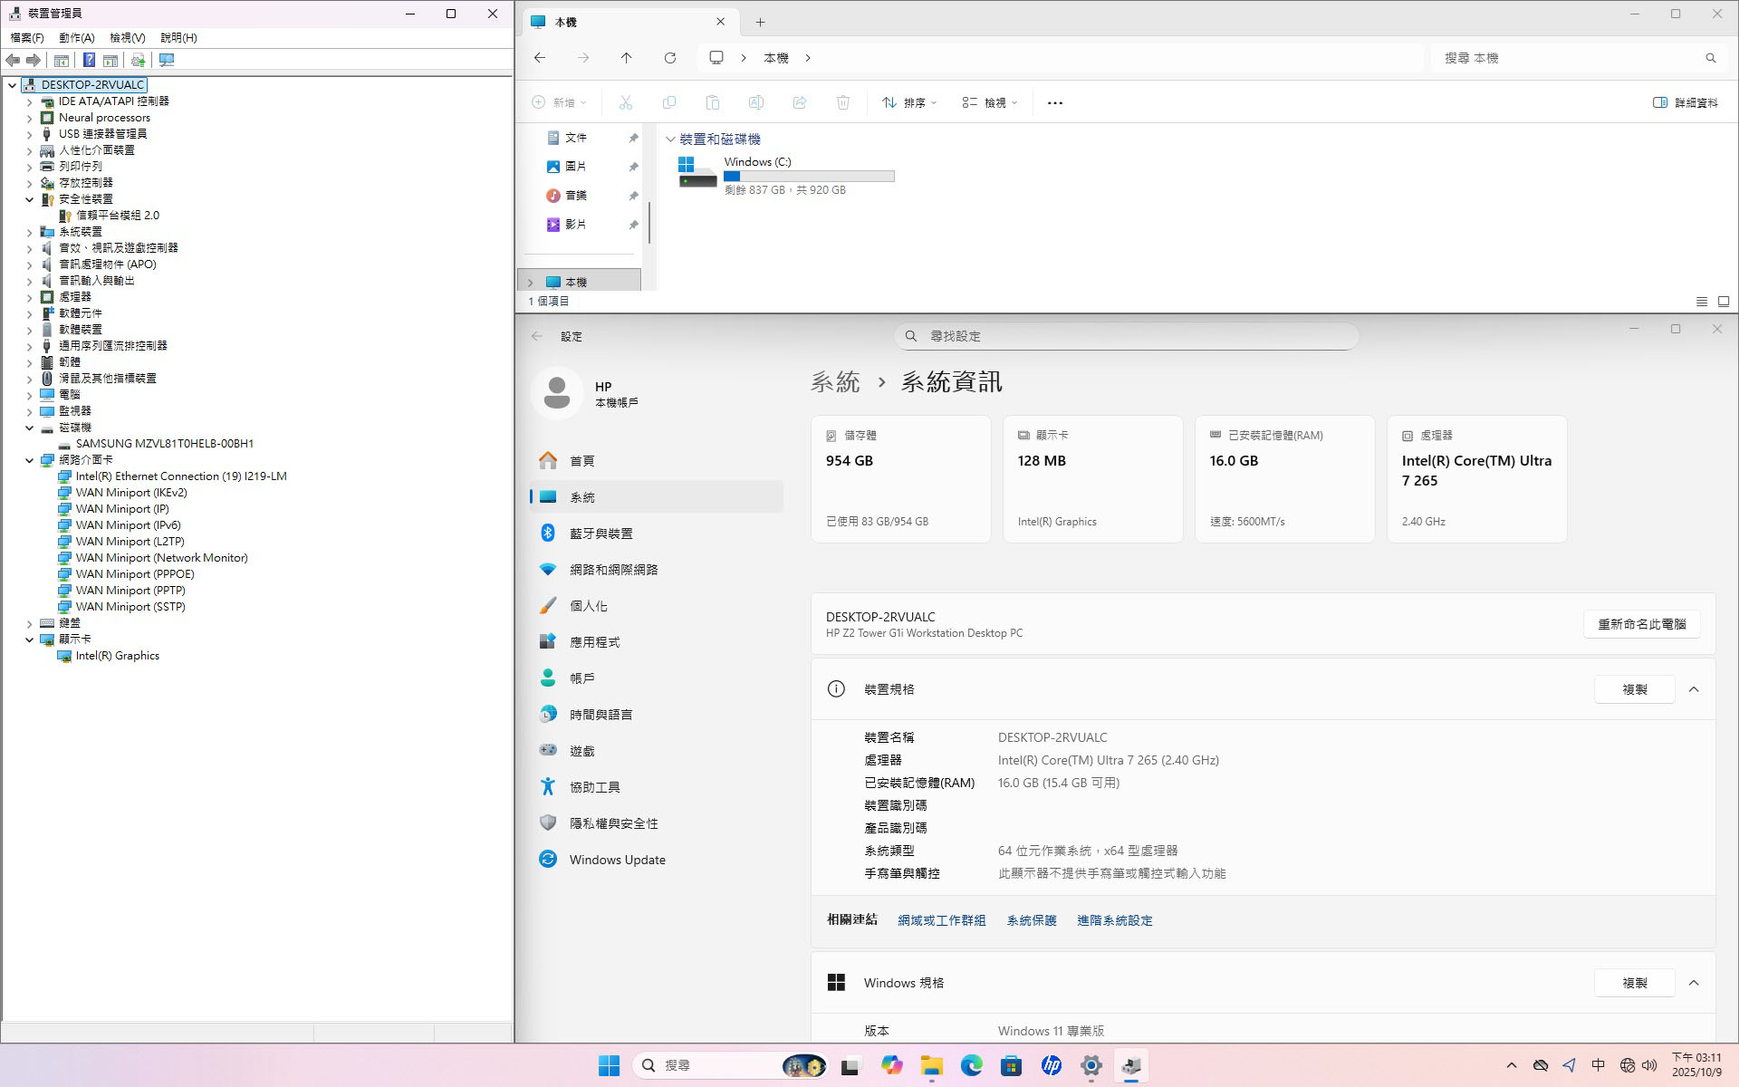Click the 重新命名此電腦 button

[x=1641, y=624]
